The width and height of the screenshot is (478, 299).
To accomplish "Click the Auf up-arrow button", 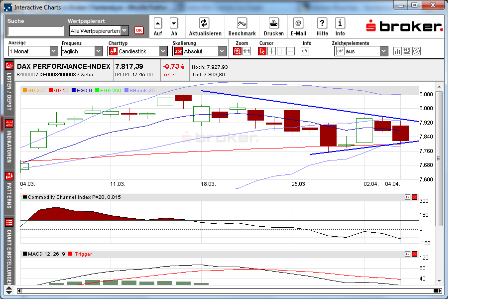I will click(158, 23).
